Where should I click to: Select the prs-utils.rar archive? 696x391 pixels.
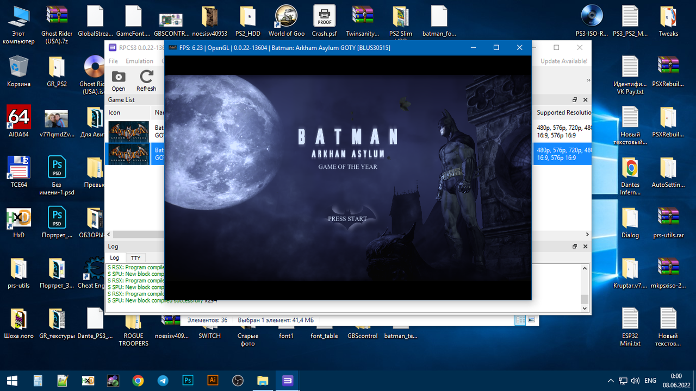668,223
